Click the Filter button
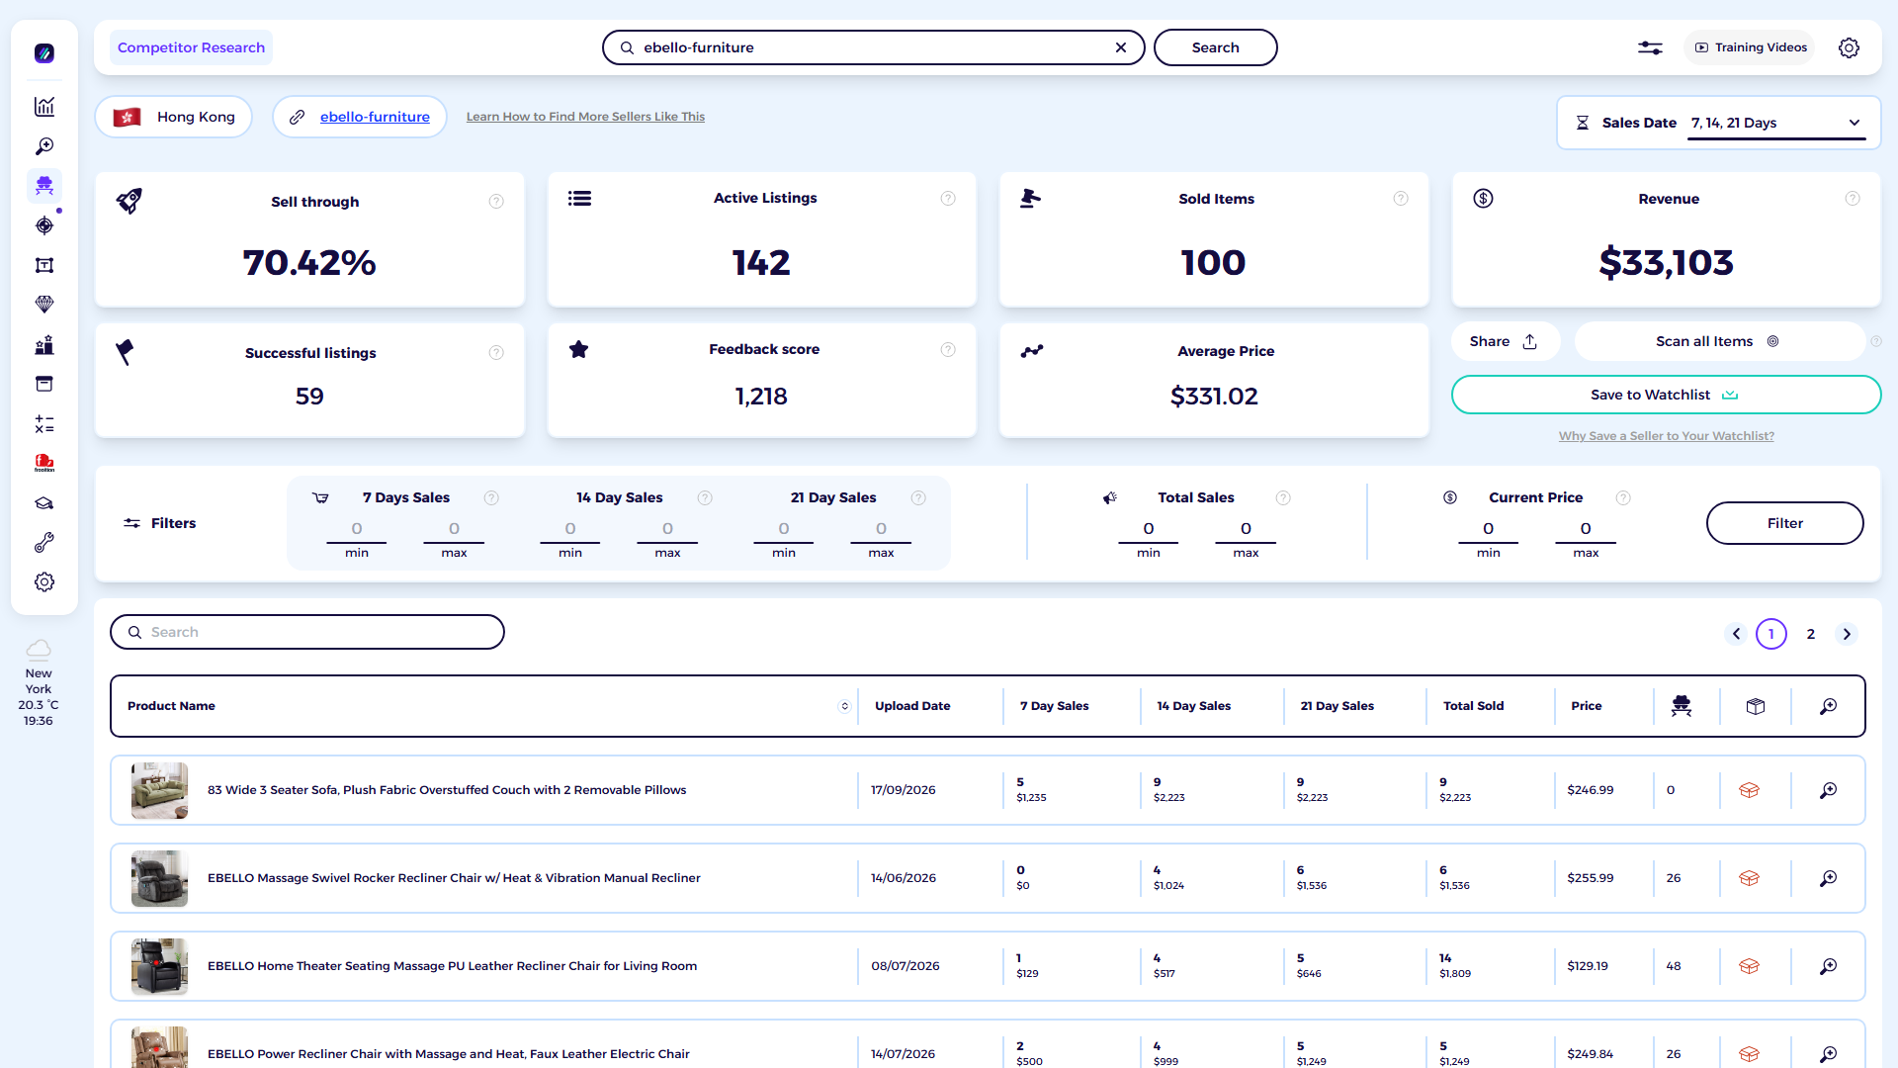The height and width of the screenshot is (1068, 1898). pos(1784,523)
